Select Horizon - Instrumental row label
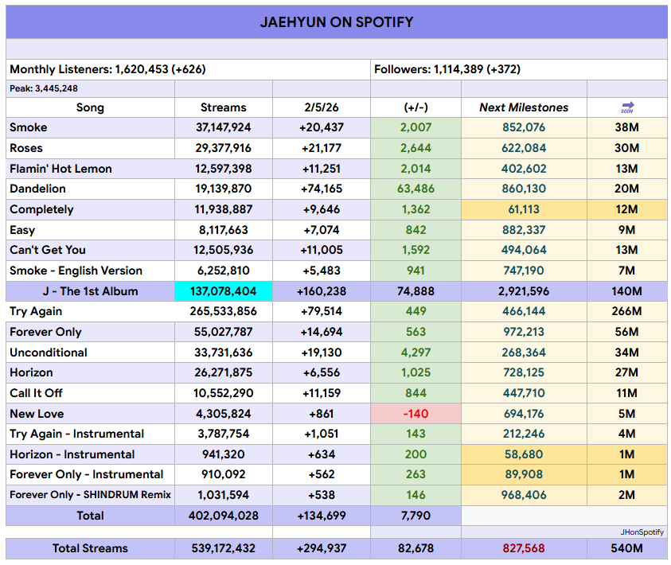 72,454
